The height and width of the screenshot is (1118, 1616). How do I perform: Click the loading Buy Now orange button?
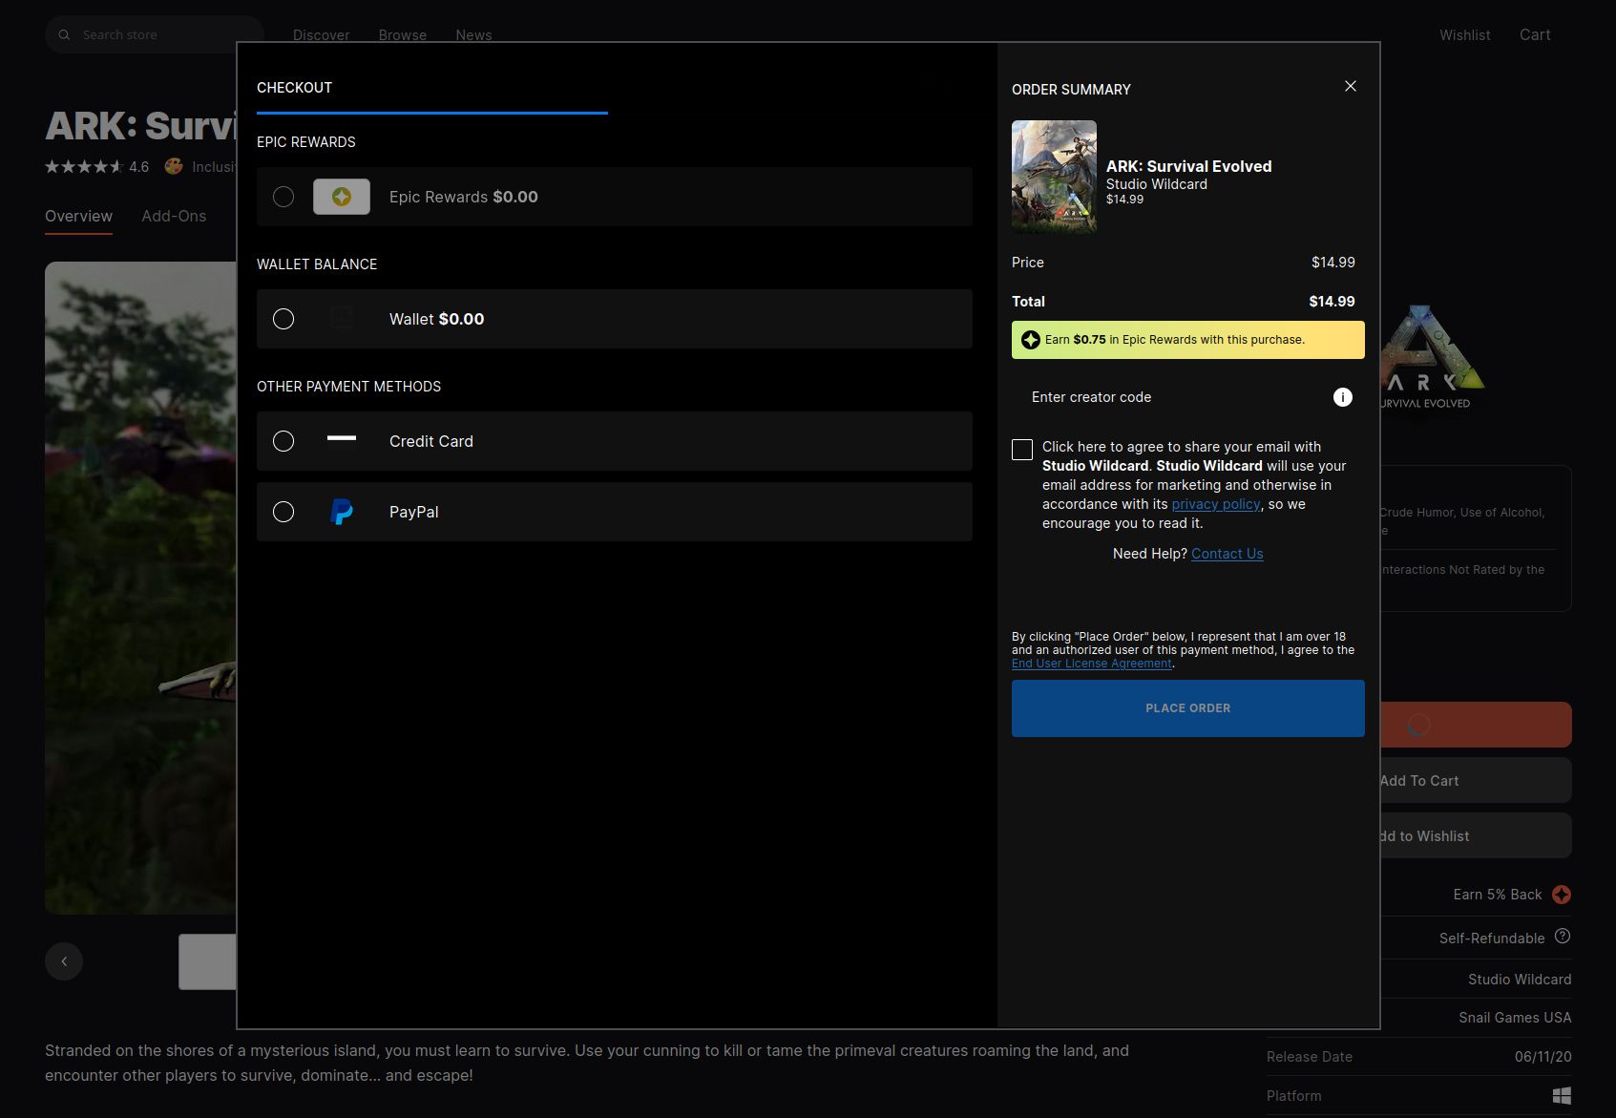coord(1476,726)
